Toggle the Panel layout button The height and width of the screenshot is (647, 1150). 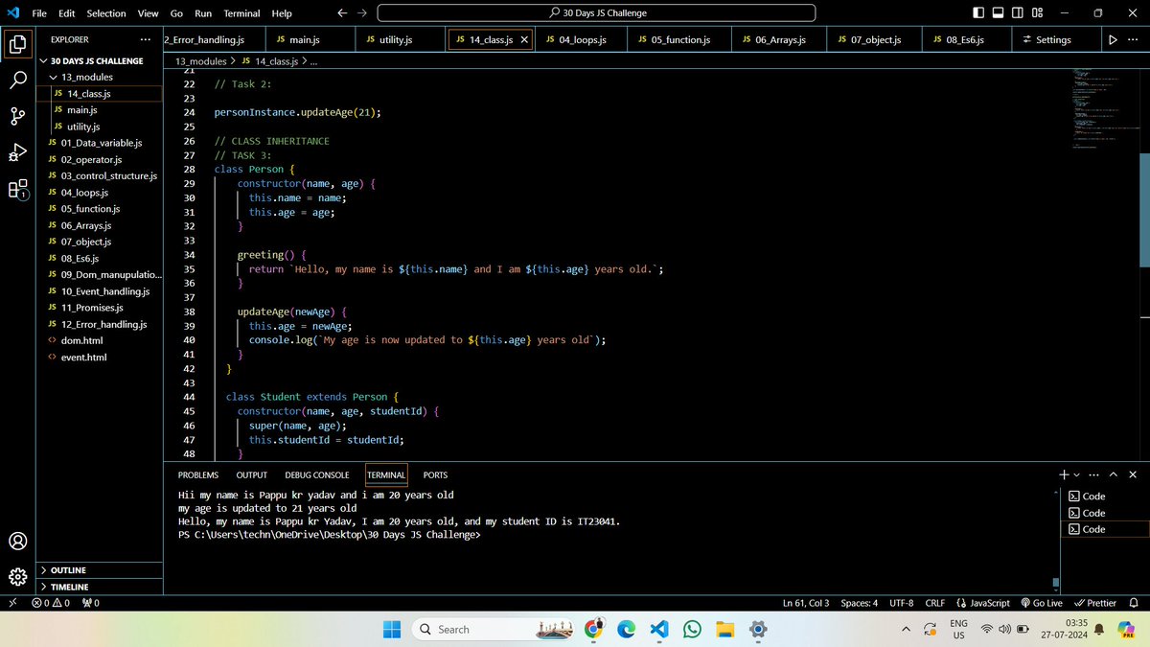pos(998,13)
